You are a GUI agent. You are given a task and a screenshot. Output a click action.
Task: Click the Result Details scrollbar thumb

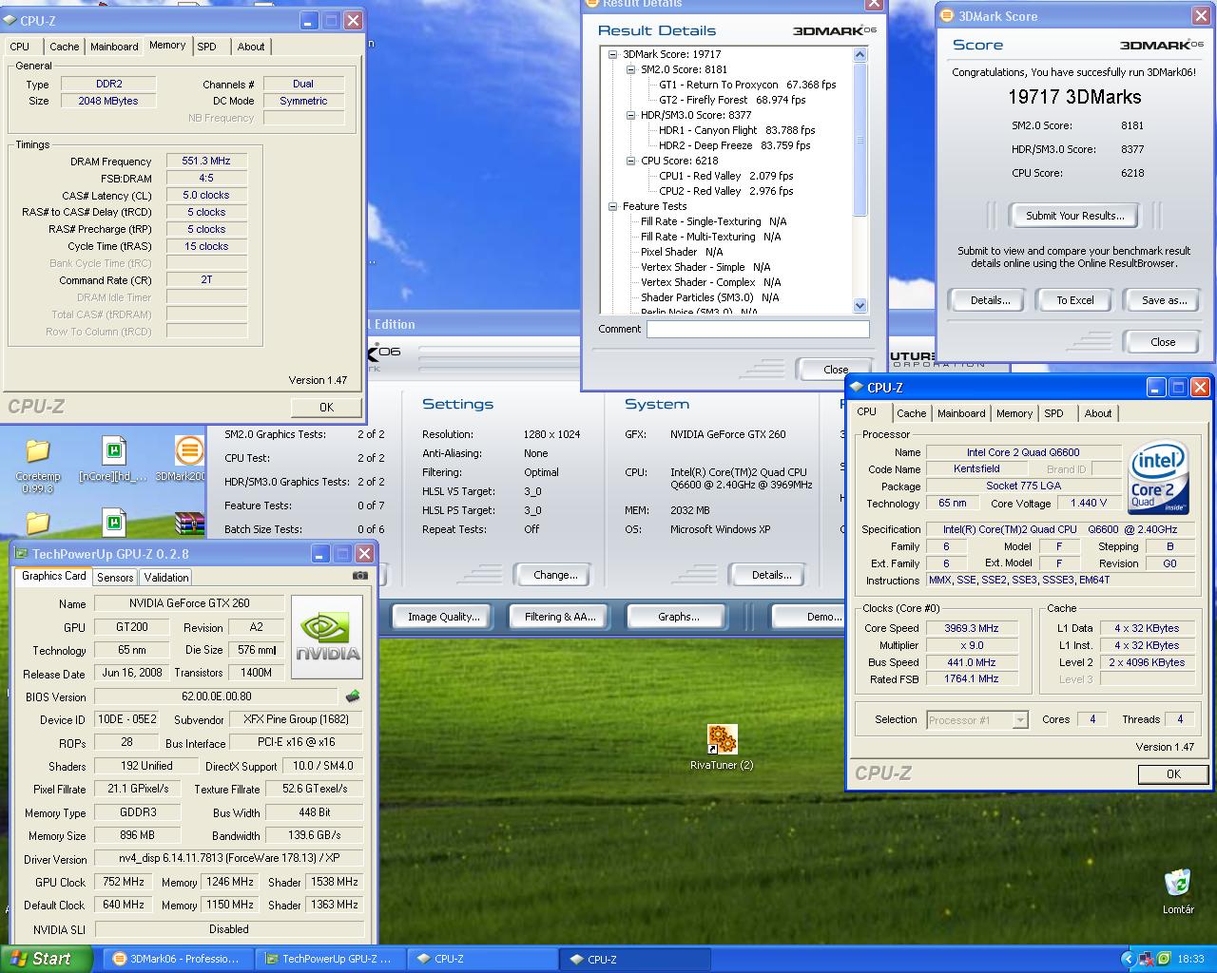[x=860, y=140]
